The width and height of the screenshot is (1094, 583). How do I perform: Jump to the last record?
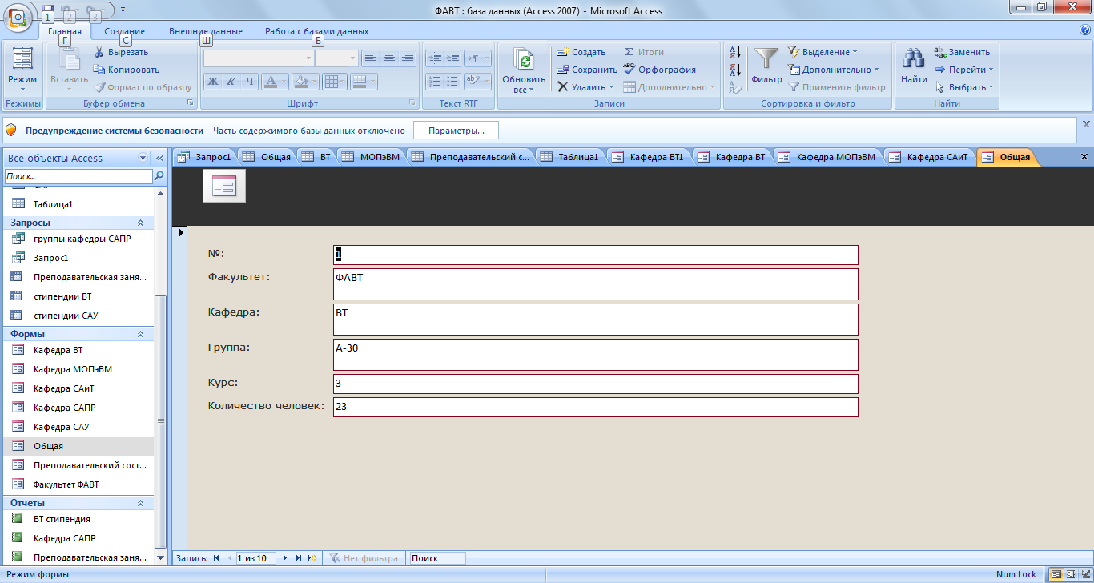pos(298,558)
